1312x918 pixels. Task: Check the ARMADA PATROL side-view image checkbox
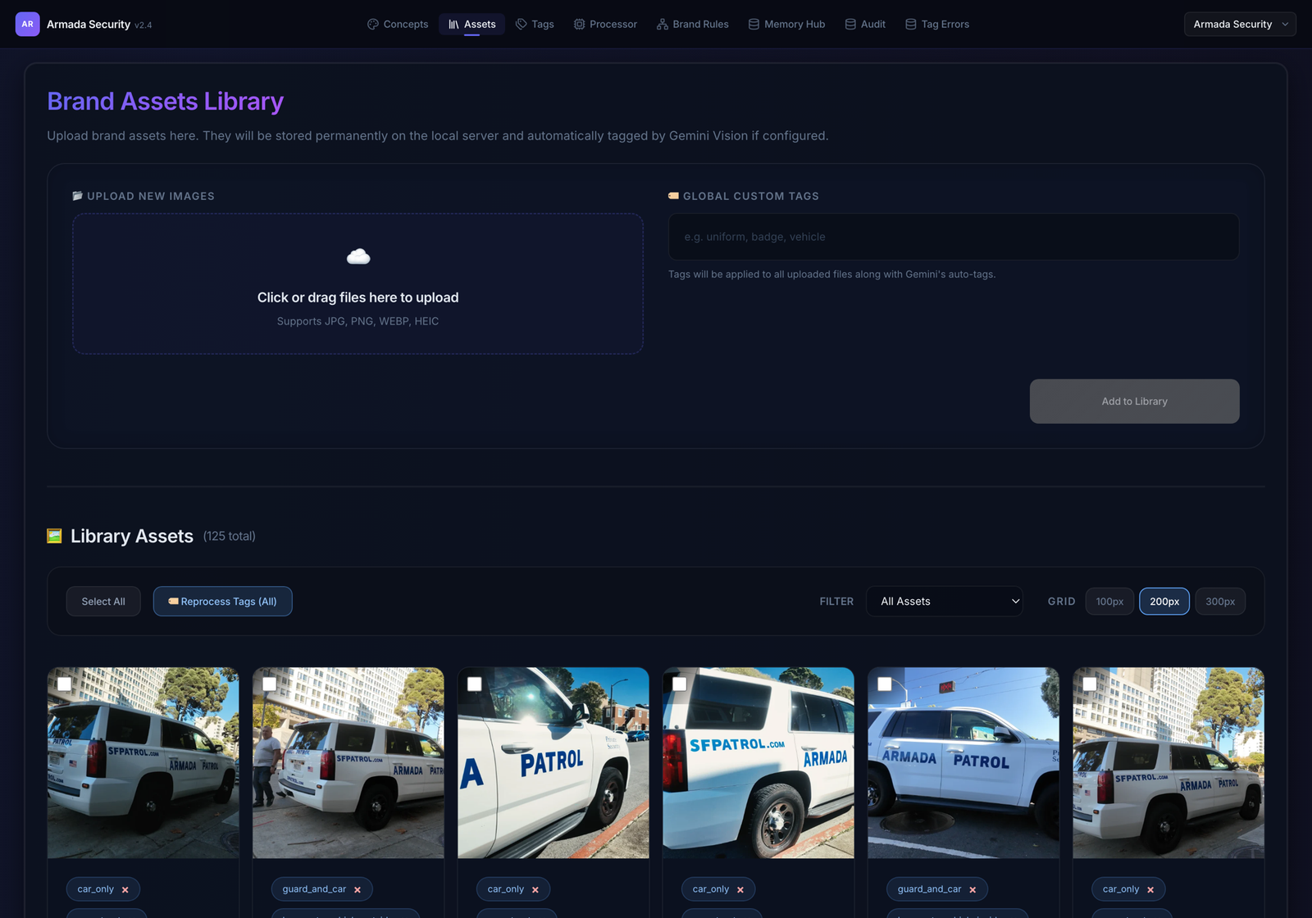884,684
